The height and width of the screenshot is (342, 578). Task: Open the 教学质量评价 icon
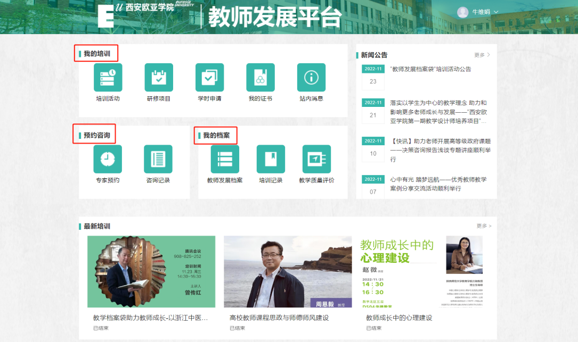pos(316,159)
